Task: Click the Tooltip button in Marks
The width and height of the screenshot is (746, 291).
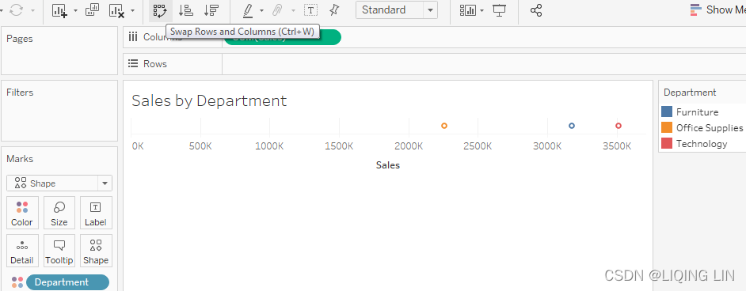Action: pos(59,251)
